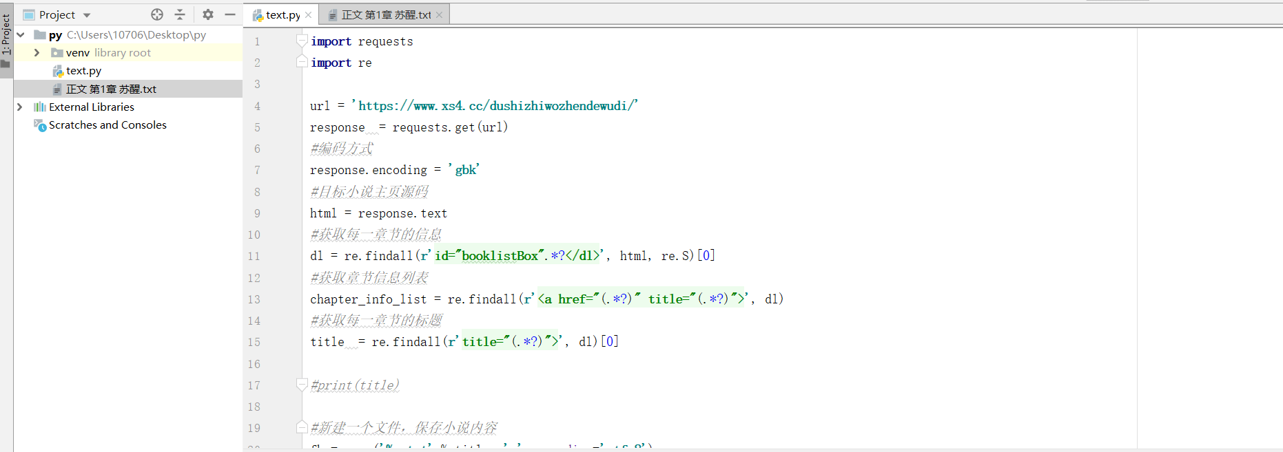Viewport: 1283px width, 452px height.
Task: Click the locate/scroll-from-source target icon
Action: pos(157,14)
